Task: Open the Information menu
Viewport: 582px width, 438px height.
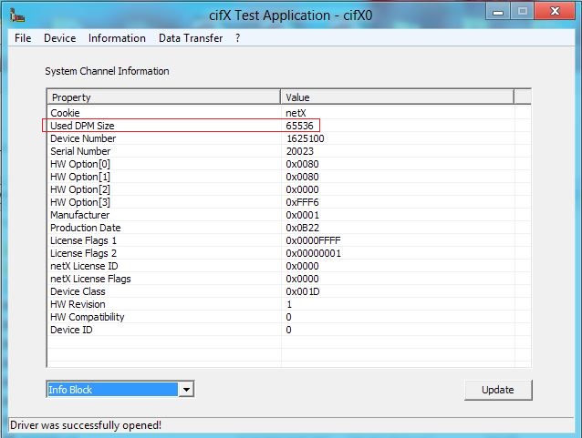Action: [117, 38]
